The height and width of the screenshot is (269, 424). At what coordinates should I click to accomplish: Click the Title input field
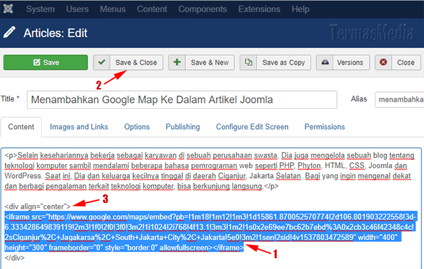click(x=182, y=100)
